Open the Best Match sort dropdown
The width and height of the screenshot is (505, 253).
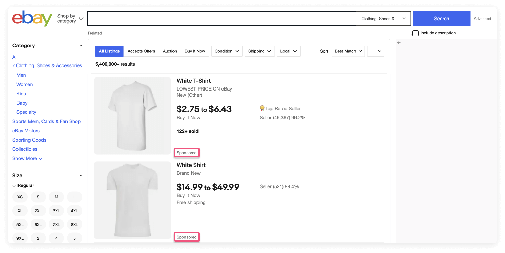(348, 51)
